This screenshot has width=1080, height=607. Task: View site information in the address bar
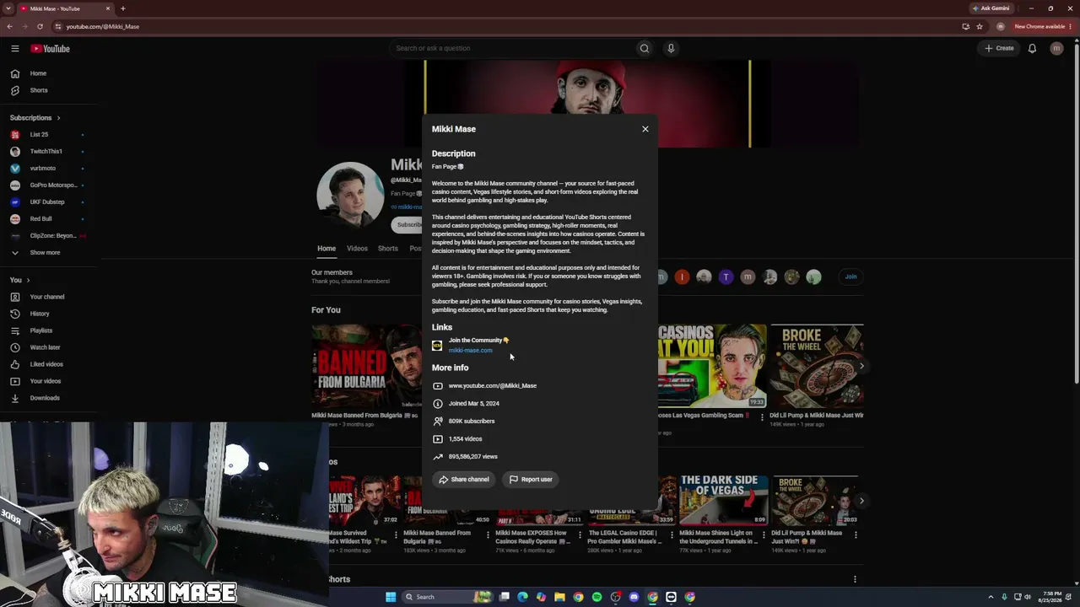[57, 26]
